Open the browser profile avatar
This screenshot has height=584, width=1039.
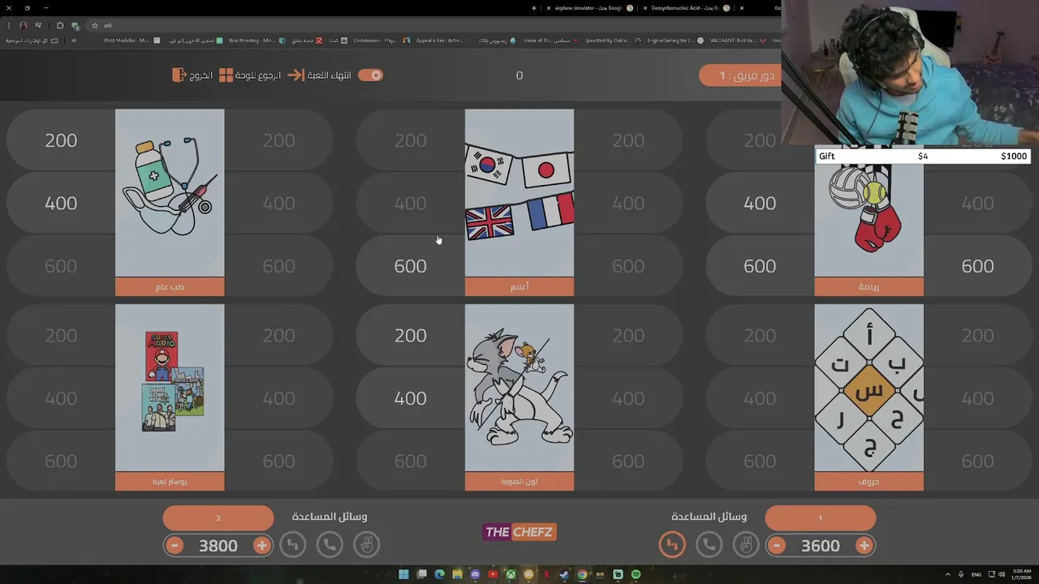(x=23, y=25)
